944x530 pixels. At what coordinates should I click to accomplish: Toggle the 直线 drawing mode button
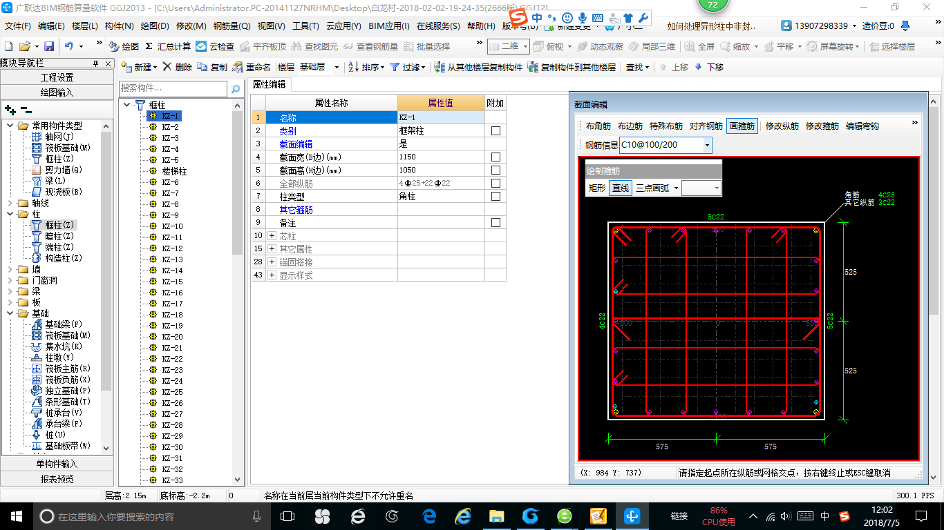[621, 188]
